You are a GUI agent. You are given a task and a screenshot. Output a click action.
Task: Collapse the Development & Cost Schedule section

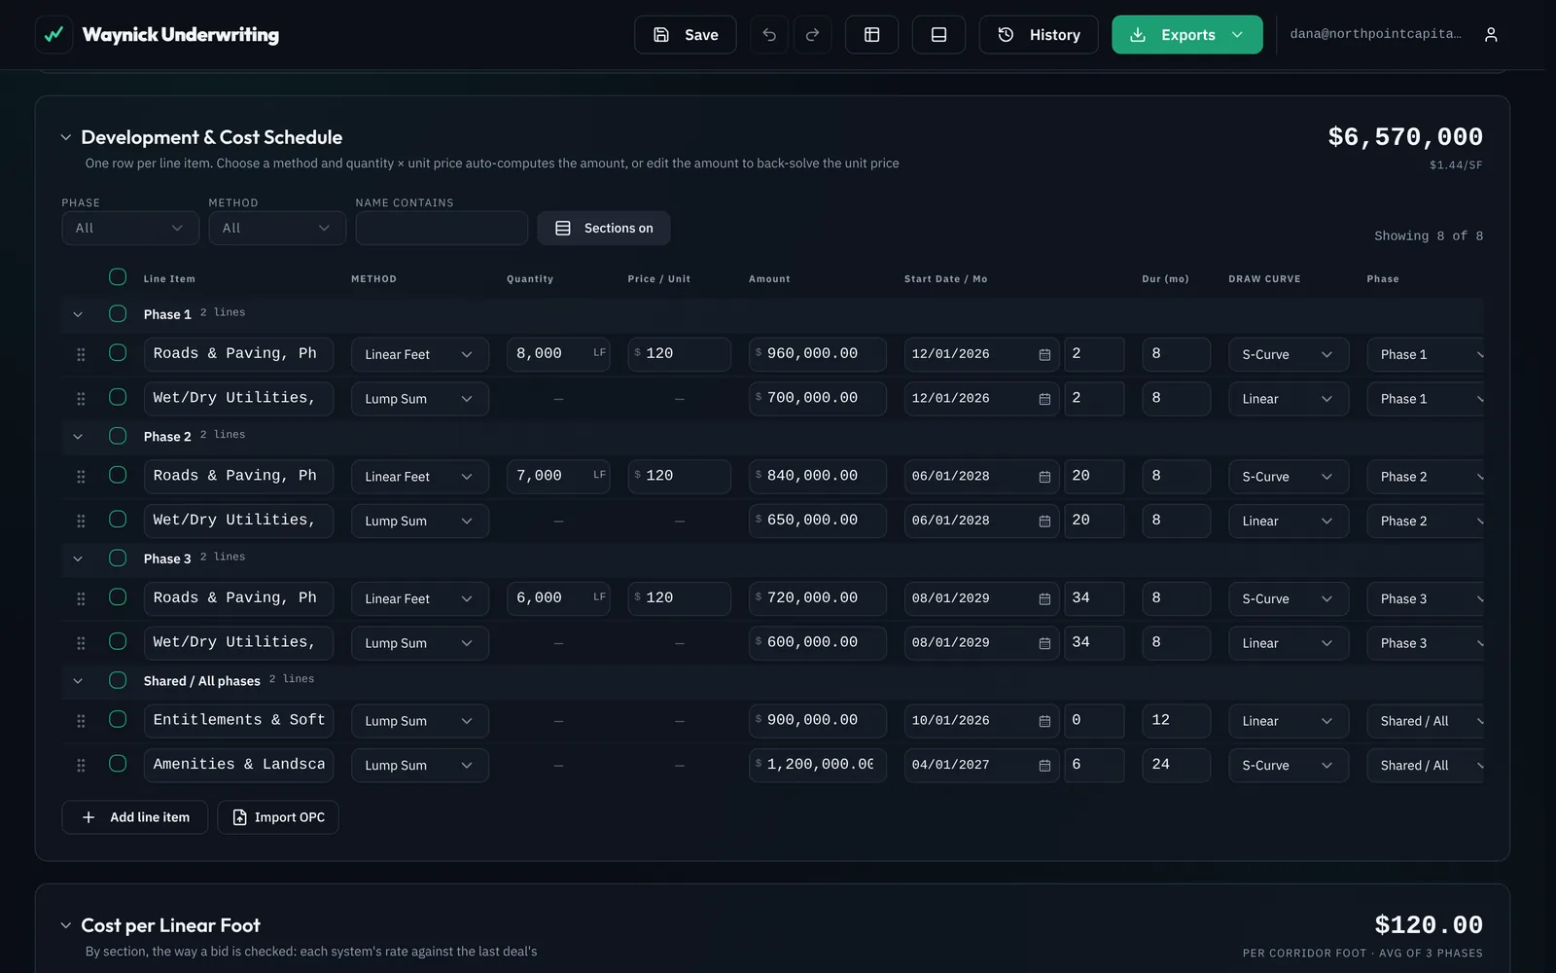[x=66, y=137]
